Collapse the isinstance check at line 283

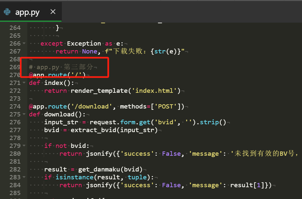(x=24, y=177)
